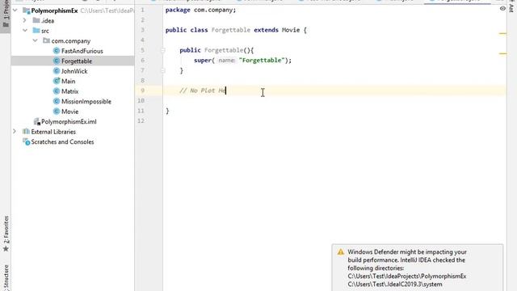Select Matrix in the project tree
Viewport: 517px width, 291px height.
(70, 91)
